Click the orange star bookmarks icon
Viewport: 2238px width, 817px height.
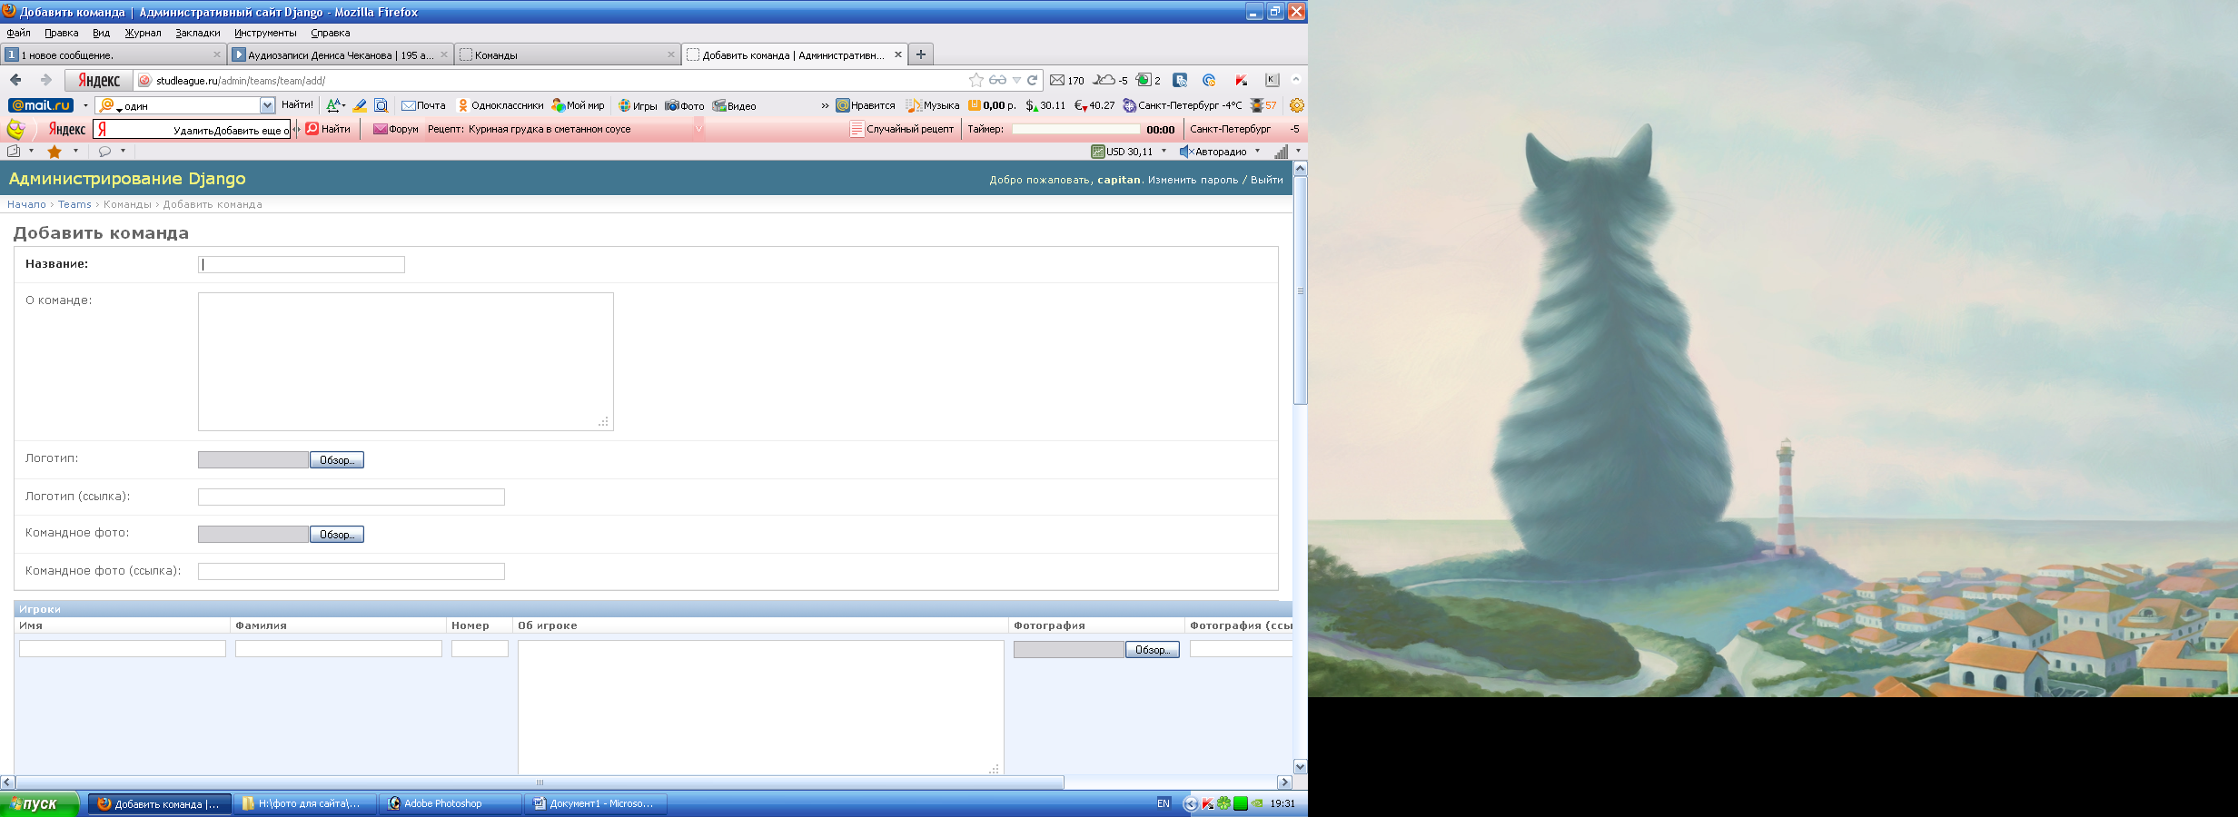coord(54,152)
